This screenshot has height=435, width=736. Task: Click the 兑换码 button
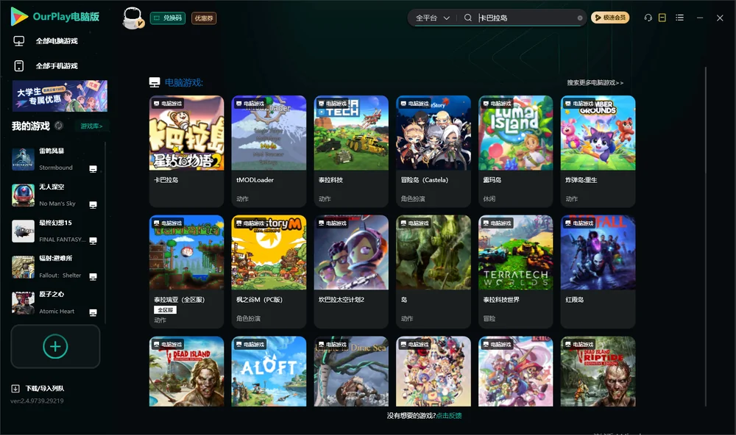point(168,18)
